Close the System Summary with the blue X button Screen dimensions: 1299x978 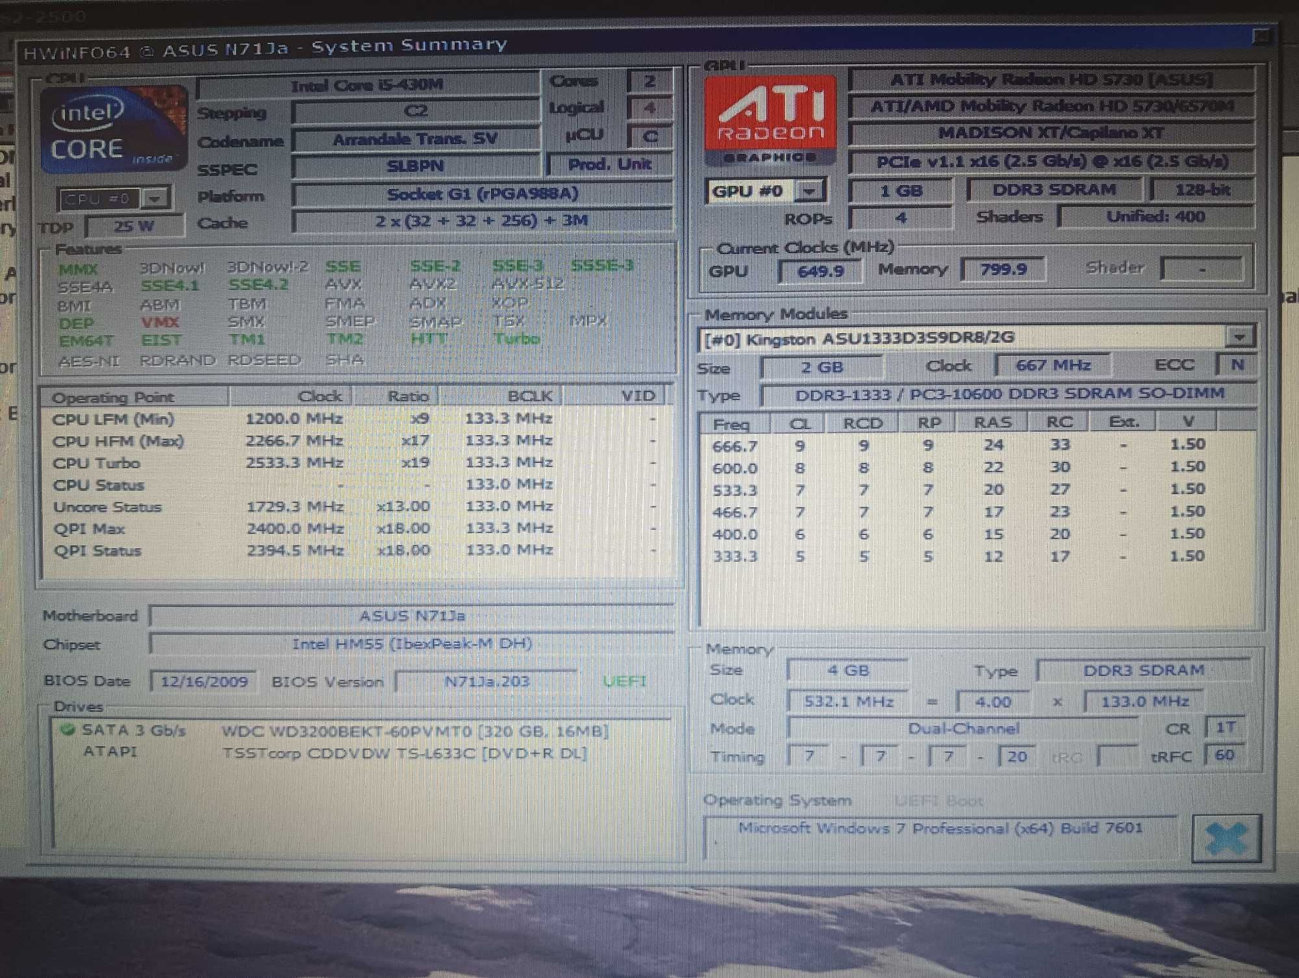[x=1226, y=838]
